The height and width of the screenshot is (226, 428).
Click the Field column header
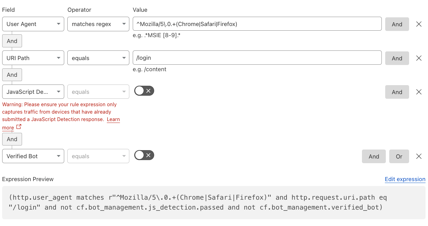(8, 10)
